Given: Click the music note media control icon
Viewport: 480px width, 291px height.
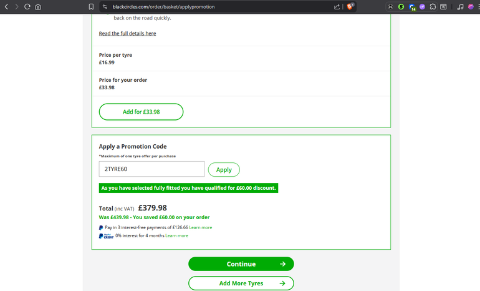Looking at the screenshot, I should point(460,7).
